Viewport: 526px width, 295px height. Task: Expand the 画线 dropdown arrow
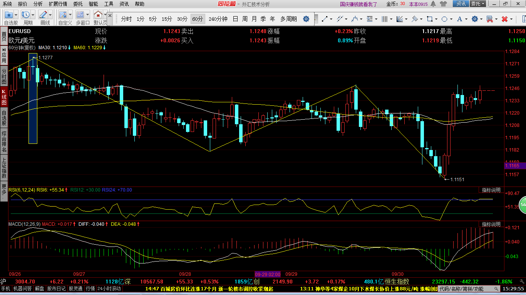click(x=50, y=15)
